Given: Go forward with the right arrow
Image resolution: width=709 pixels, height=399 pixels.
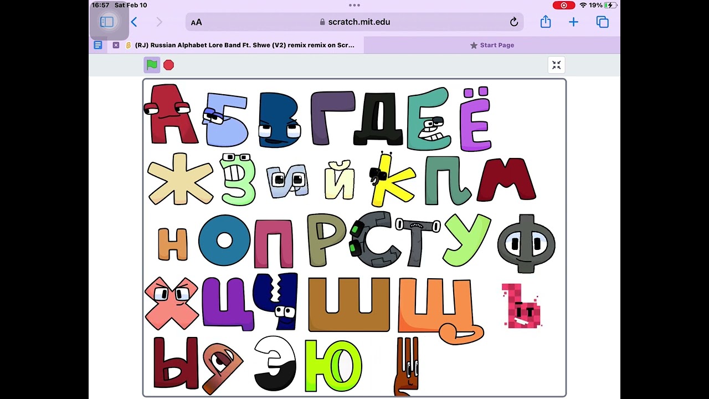Looking at the screenshot, I should pos(160,22).
